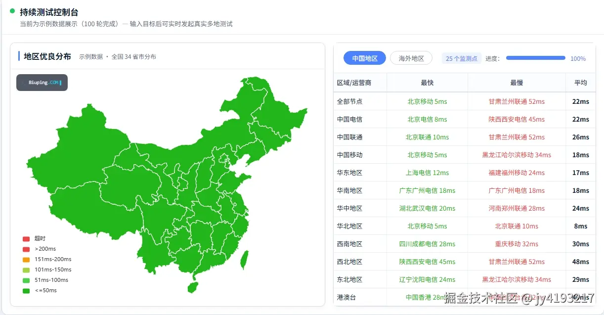
Task: Select the 华东地区 row label
Action: point(349,173)
